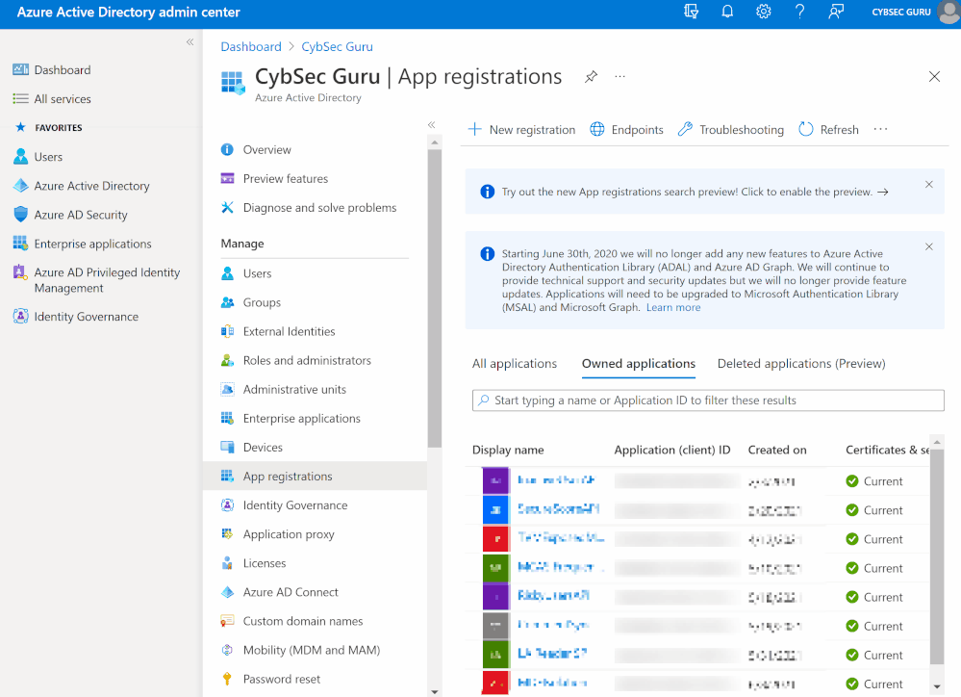The width and height of the screenshot is (961, 697).
Task: Sort by Display name column header
Action: [x=508, y=450]
